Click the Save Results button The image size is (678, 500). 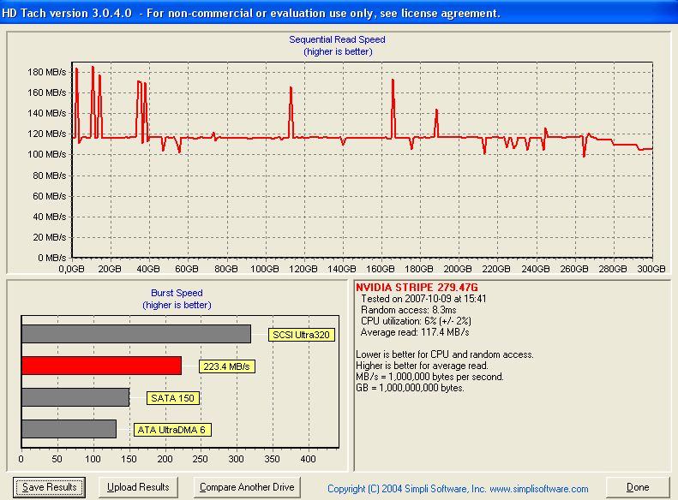[50, 487]
